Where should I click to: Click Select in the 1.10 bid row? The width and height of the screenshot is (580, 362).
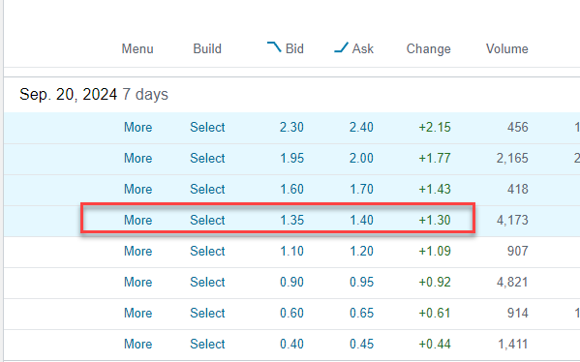207,251
